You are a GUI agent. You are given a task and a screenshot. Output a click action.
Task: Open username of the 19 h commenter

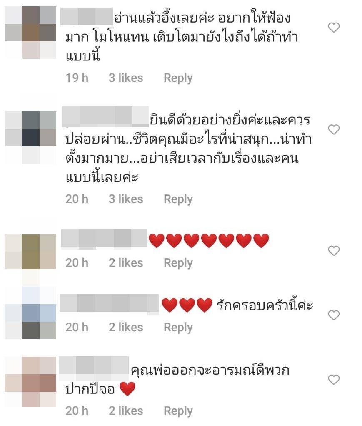click(87, 17)
